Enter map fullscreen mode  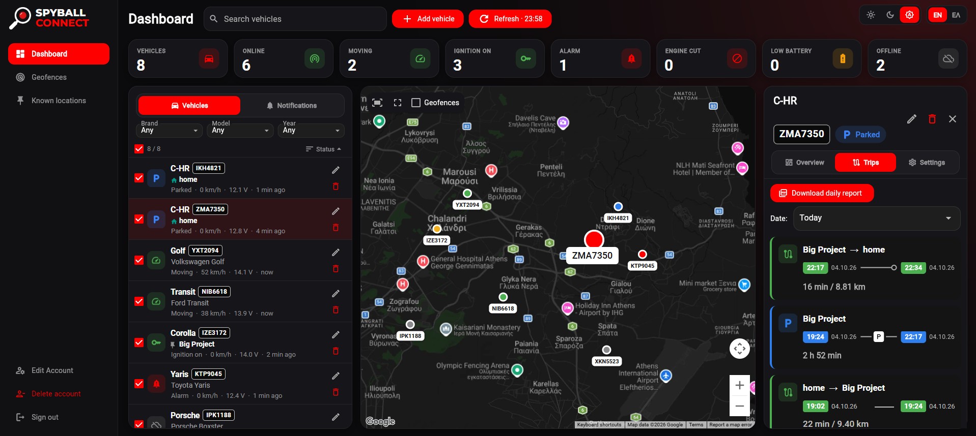(398, 103)
